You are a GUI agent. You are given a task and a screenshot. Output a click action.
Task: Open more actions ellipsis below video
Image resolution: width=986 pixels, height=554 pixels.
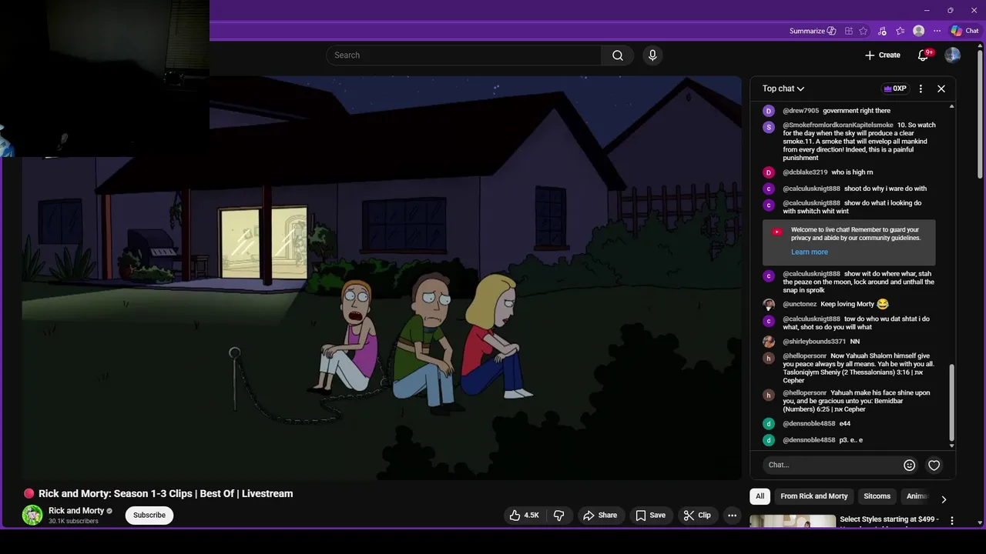click(733, 516)
